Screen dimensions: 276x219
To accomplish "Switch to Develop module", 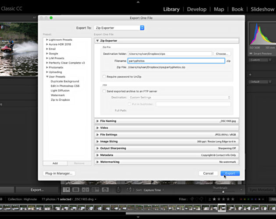I will pyautogui.click(x=197, y=9).
